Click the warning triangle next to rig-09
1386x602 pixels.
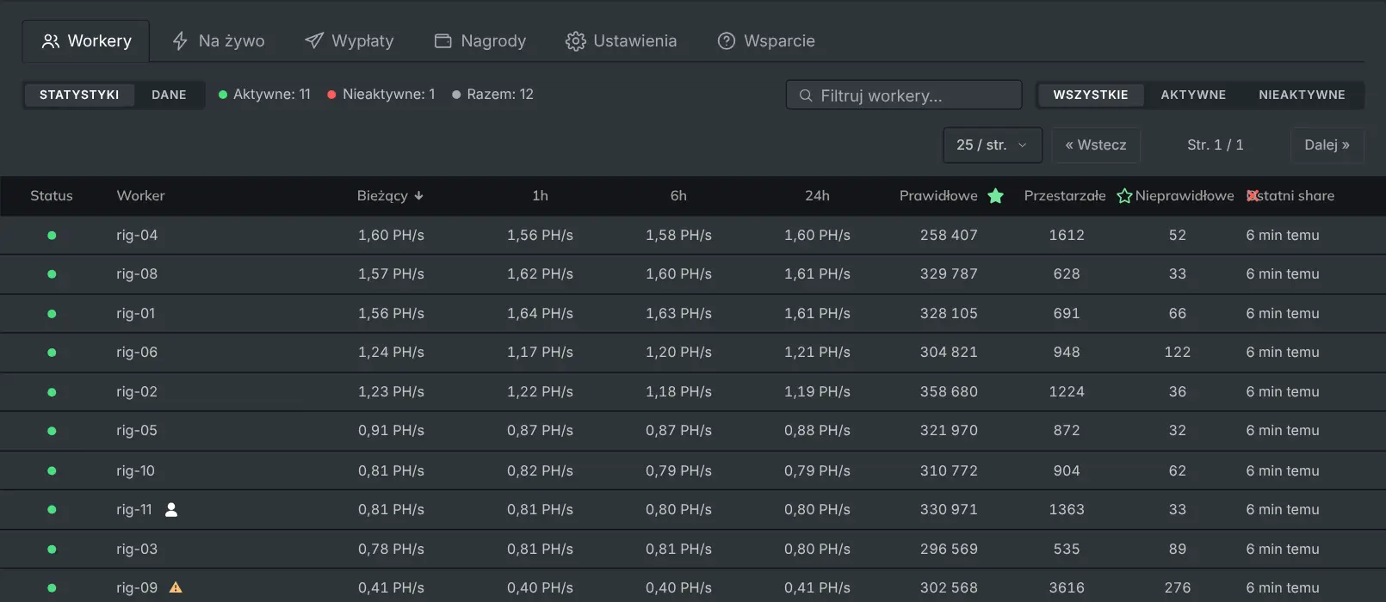[x=176, y=588]
